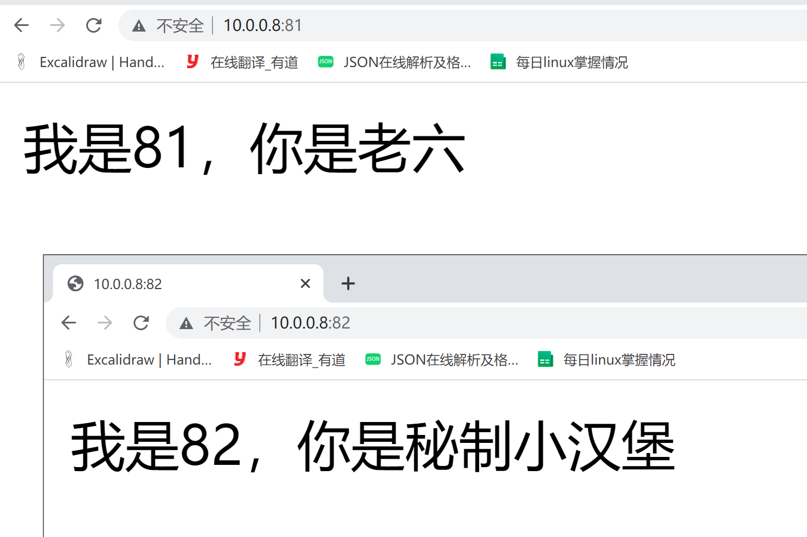
Task: Click the address bar showing 10.0.0.8:82
Action: 486,323
